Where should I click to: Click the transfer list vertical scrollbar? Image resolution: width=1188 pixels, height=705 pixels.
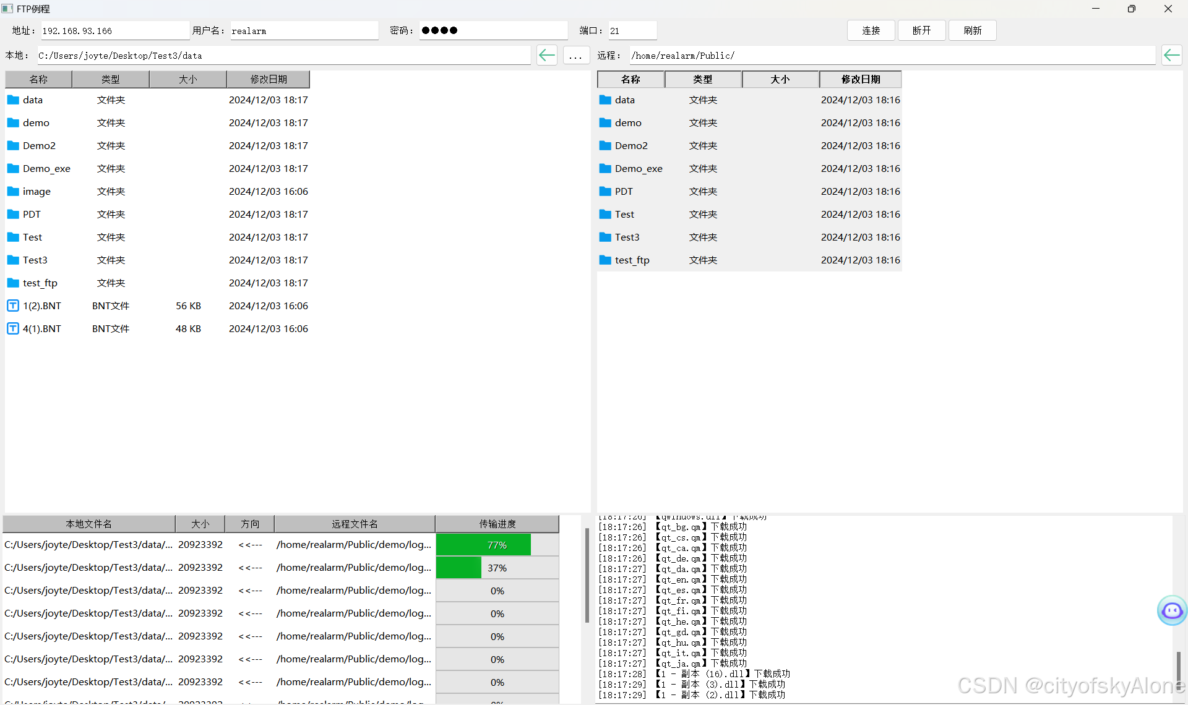tap(587, 575)
